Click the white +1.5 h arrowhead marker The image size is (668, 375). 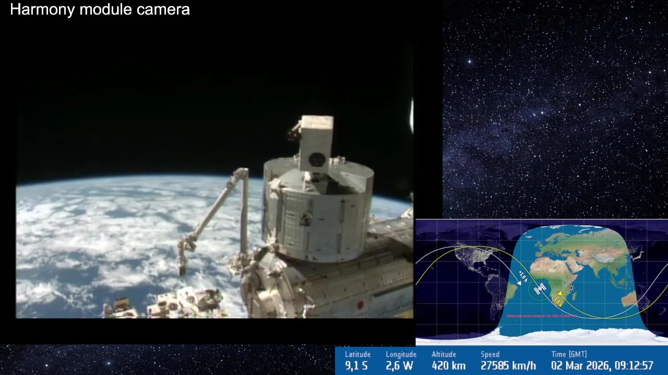point(519,283)
